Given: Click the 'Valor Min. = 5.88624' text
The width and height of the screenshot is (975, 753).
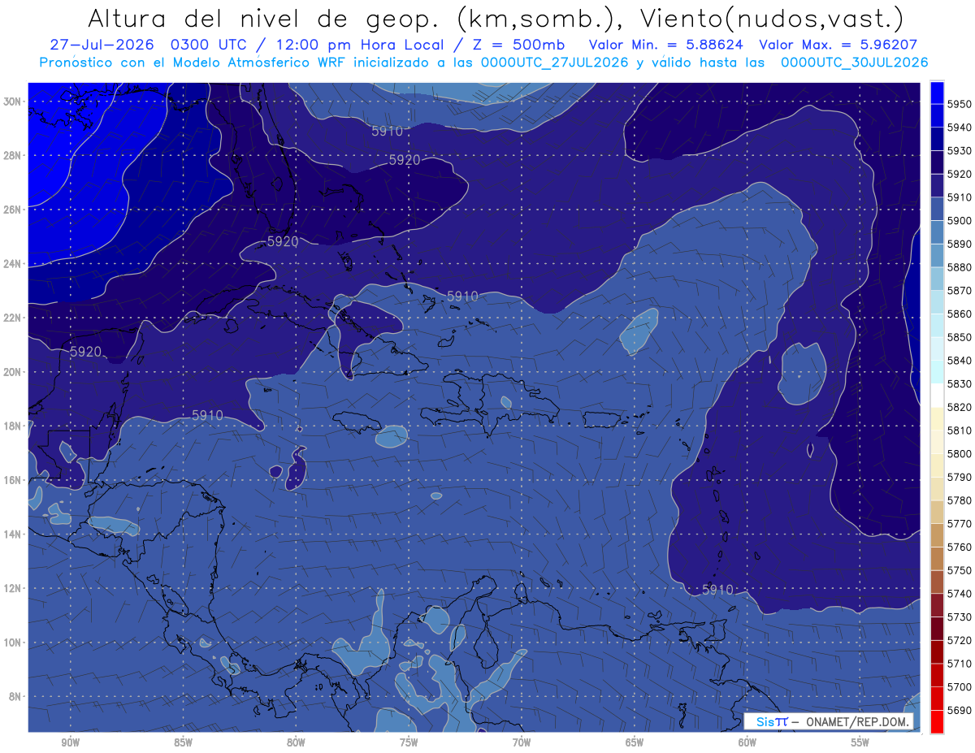Looking at the screenshot, I should tap(666, 45).
